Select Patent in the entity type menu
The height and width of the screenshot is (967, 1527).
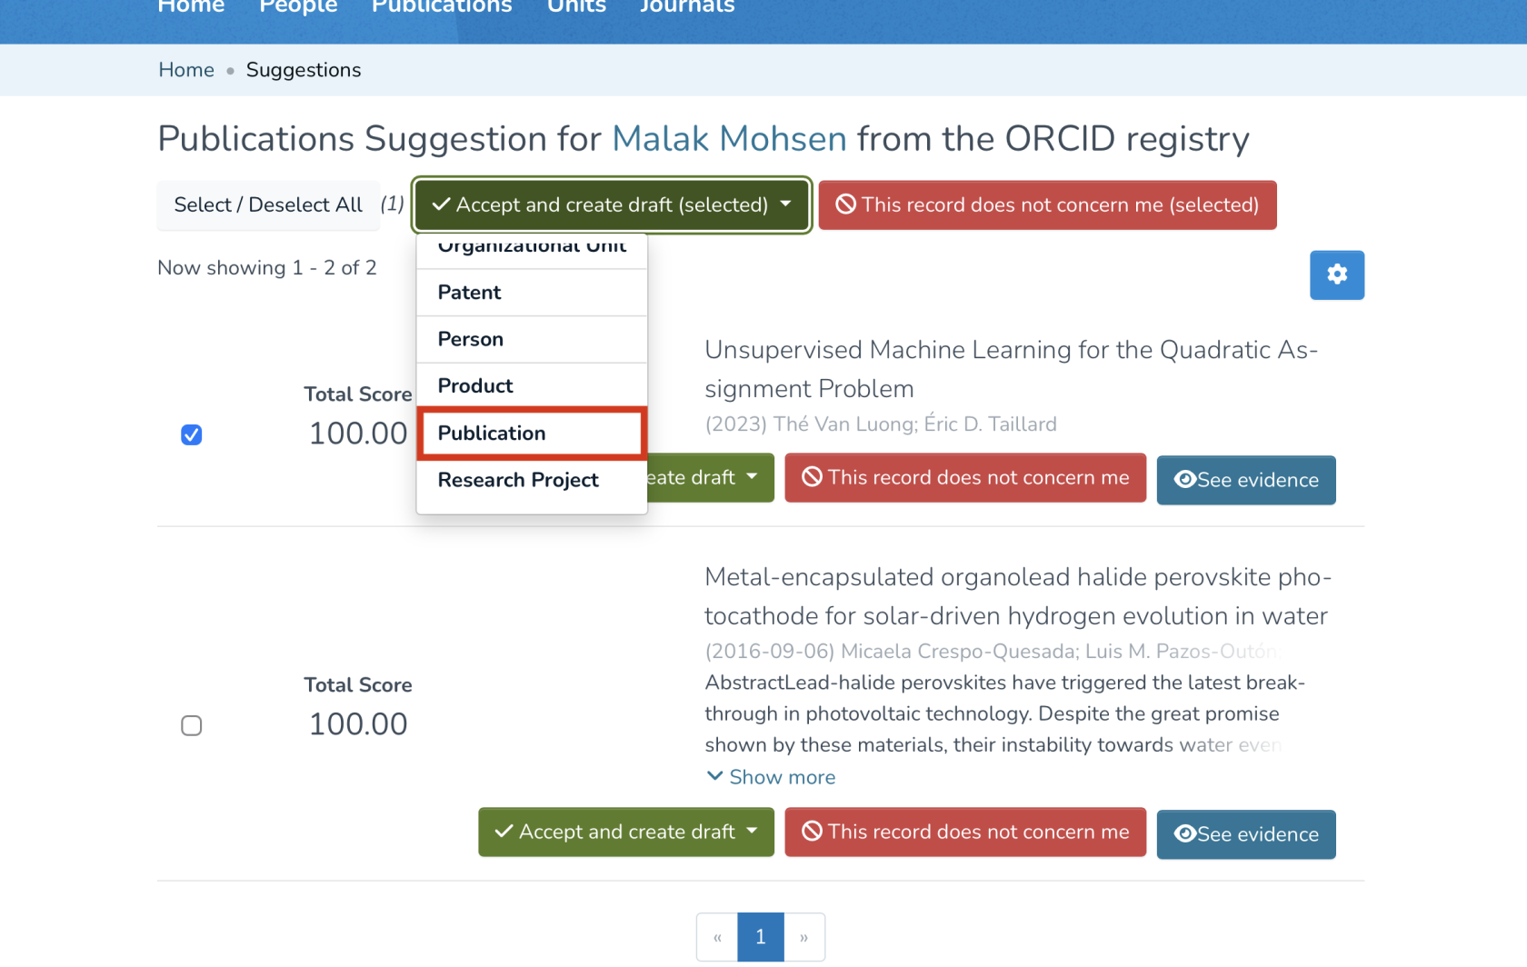[470, 293]
